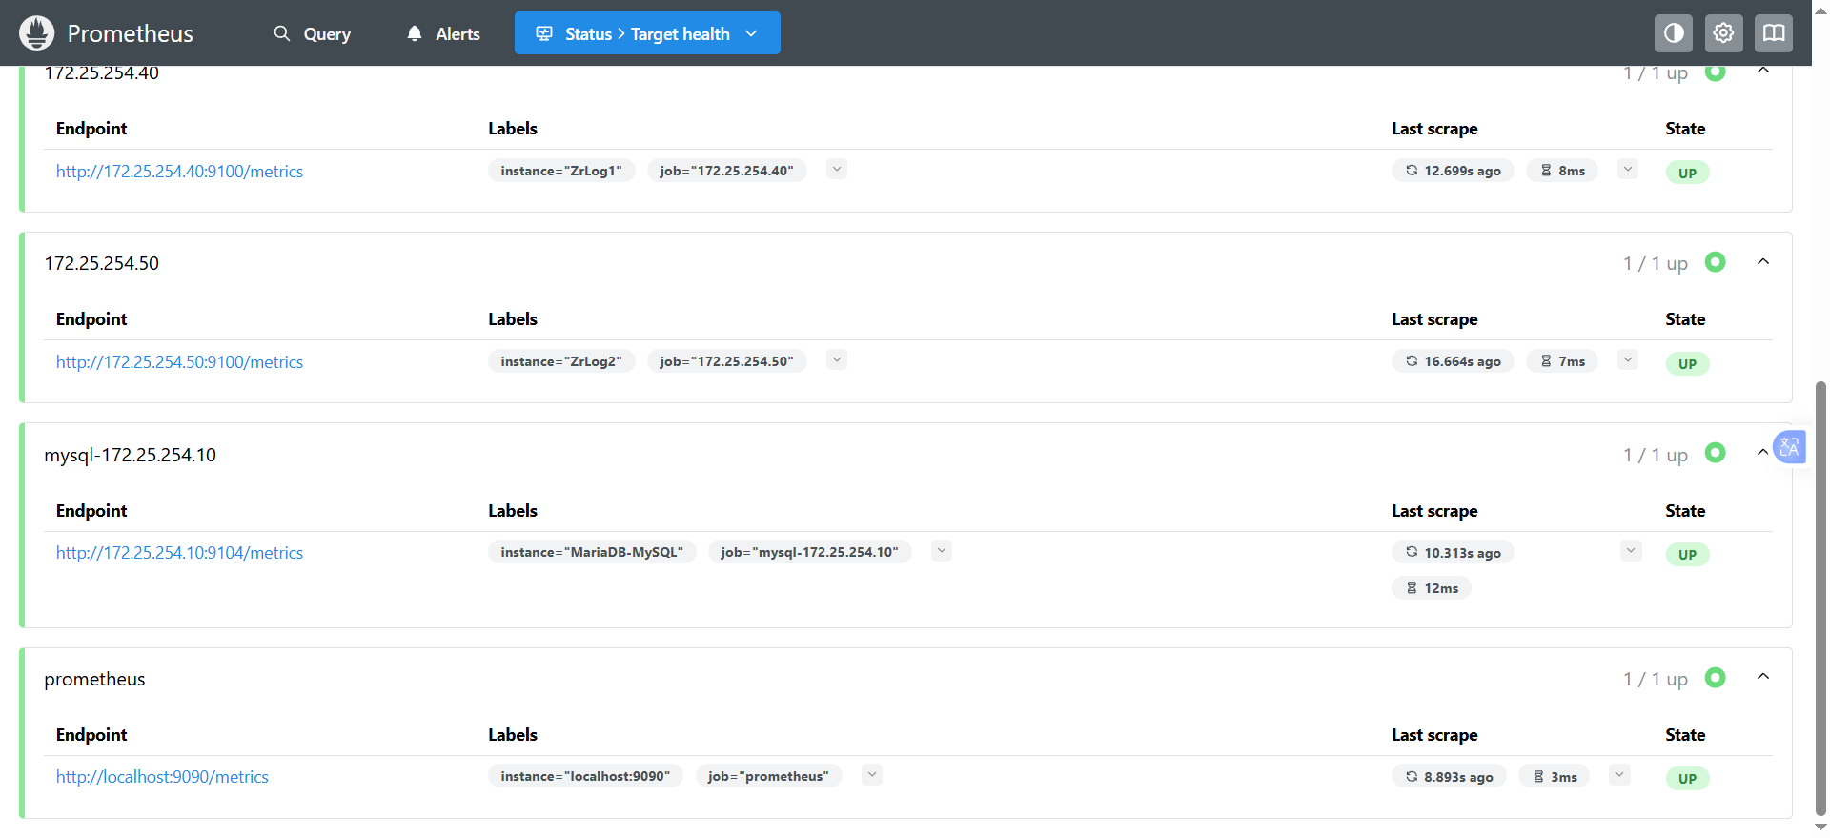Viewport: 1830px width, 838px height.
Task: Click the job="mysql-172.25.254.10" label badge
Action: [x=809, y=552]
